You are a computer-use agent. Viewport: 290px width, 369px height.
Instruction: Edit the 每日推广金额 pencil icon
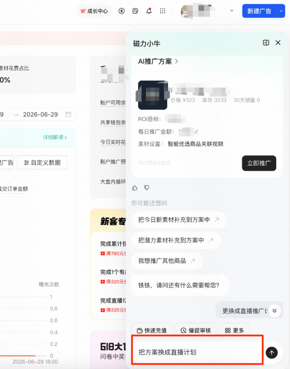point(197,131)
